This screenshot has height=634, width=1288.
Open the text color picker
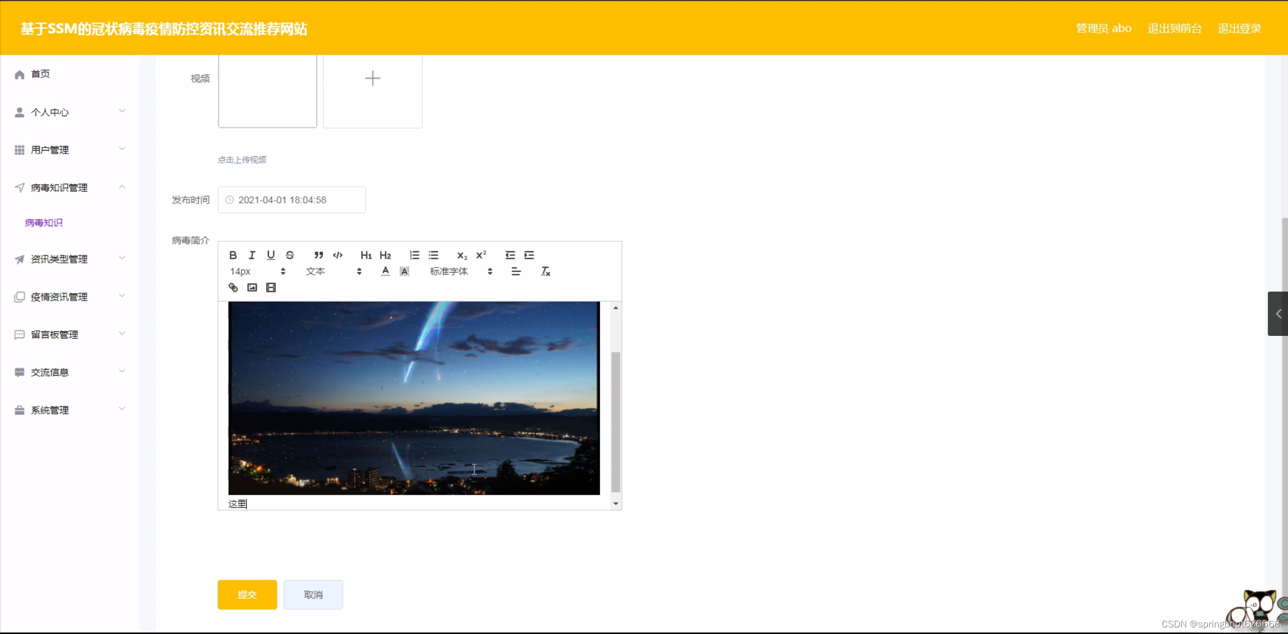click(385, 271)
